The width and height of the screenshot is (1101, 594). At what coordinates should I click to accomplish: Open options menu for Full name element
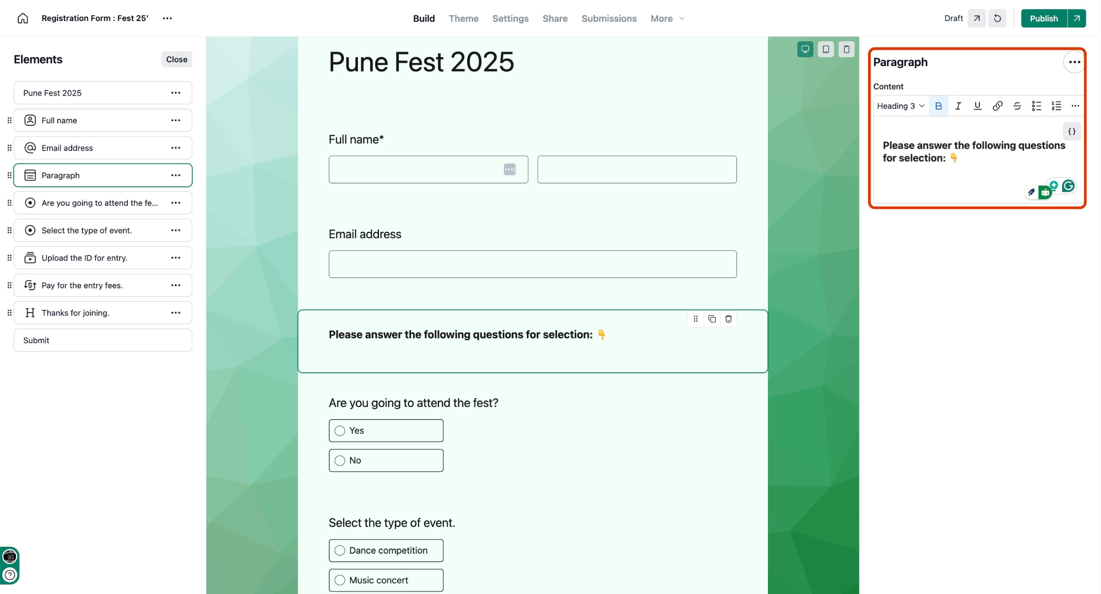[176, 120]
